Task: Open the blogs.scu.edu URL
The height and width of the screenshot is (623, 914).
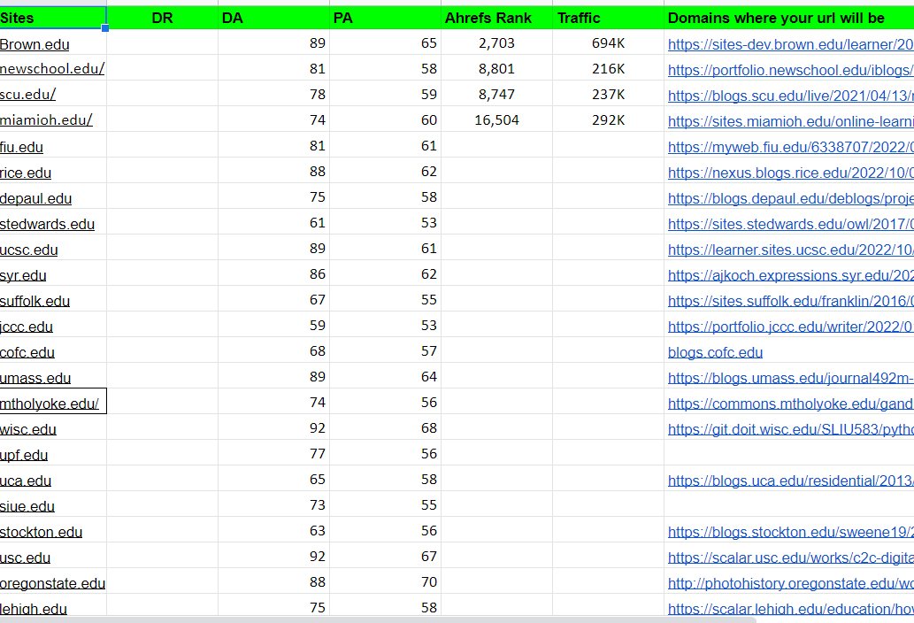Action: coord(790,96)
